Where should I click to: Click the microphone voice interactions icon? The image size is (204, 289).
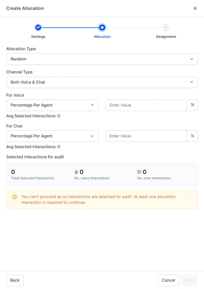(76, 172)
